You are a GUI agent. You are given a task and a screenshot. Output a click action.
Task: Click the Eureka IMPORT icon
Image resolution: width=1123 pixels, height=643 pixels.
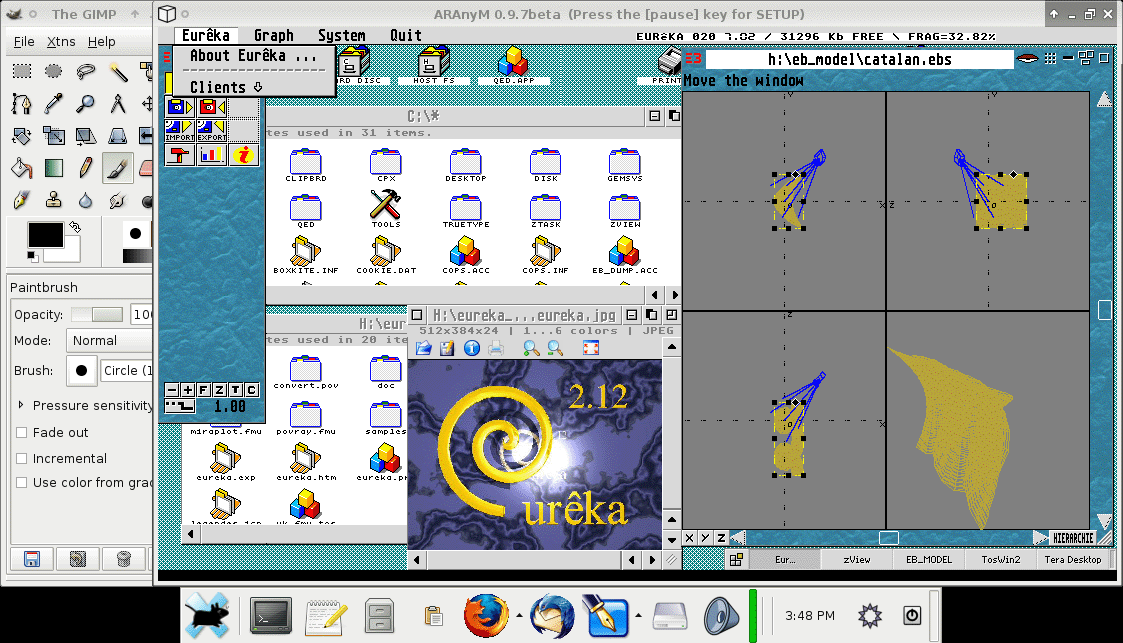point(179,131)
